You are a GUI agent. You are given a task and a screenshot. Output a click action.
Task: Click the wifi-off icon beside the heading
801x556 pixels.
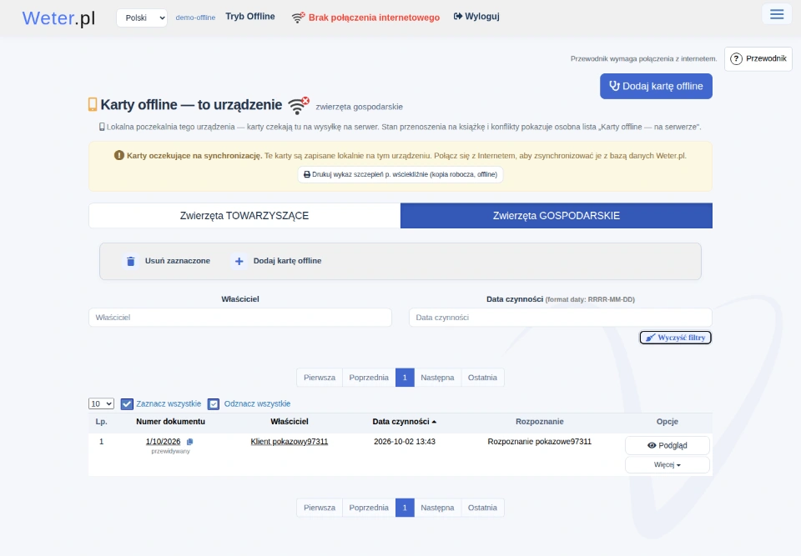click(x=299, y=105)
